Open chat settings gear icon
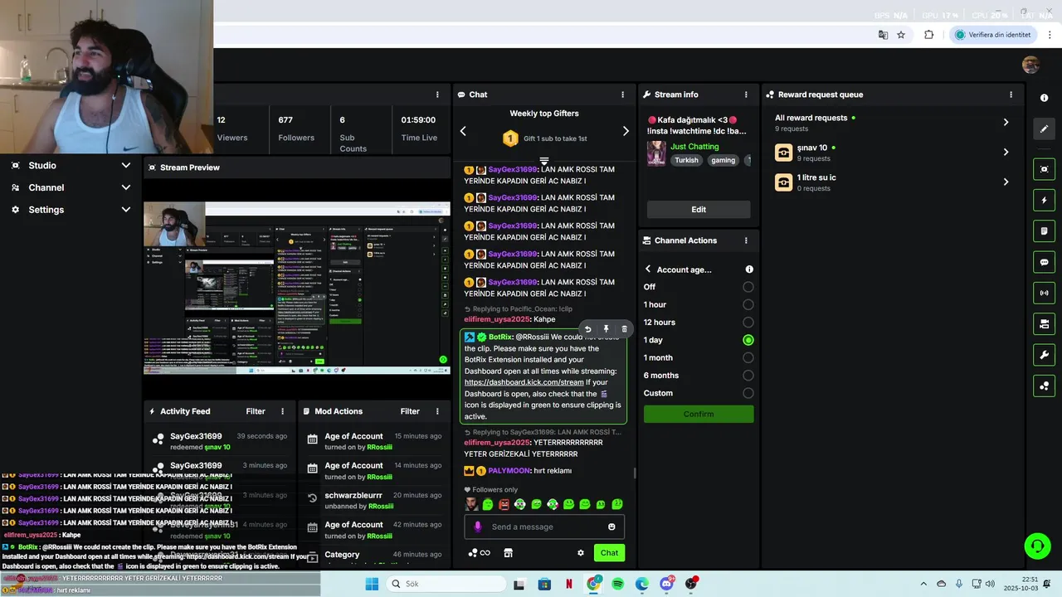The width and height of the screenshot is (1062, 597). coord(581,553)
